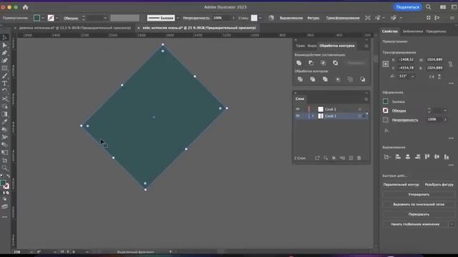Select the Zoom magnifier tool

(4, 168)
